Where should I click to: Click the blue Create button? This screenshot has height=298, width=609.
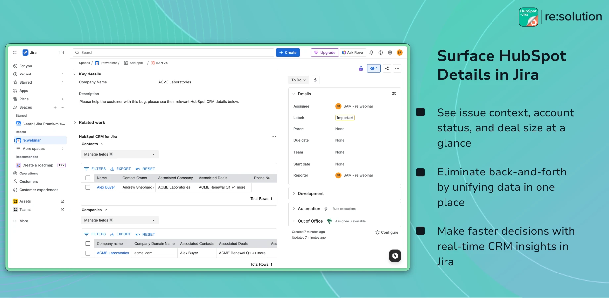click(288, 53)
